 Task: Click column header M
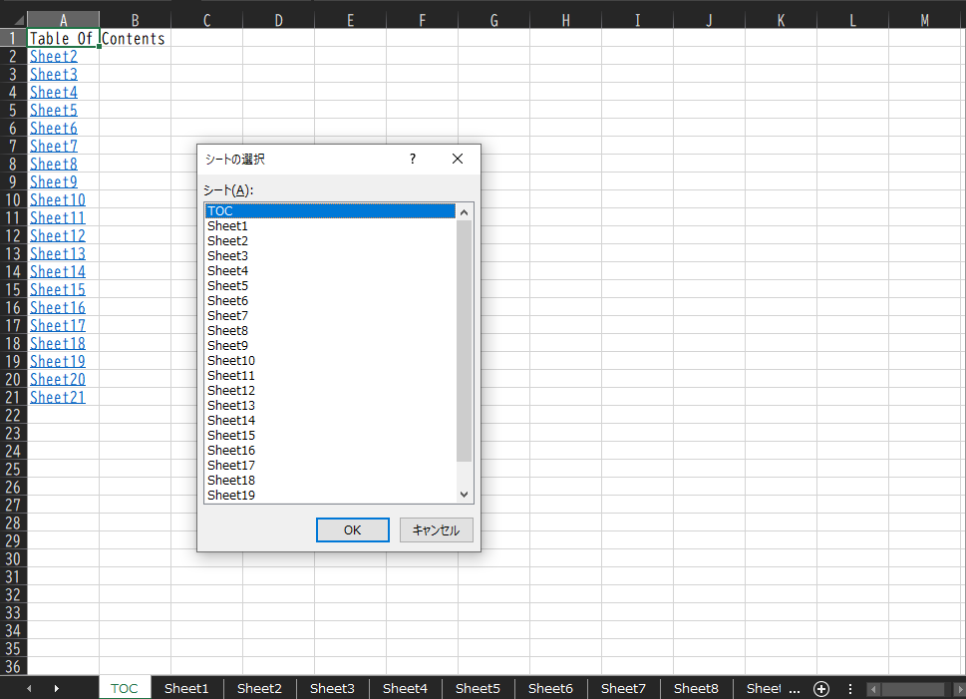925,20
